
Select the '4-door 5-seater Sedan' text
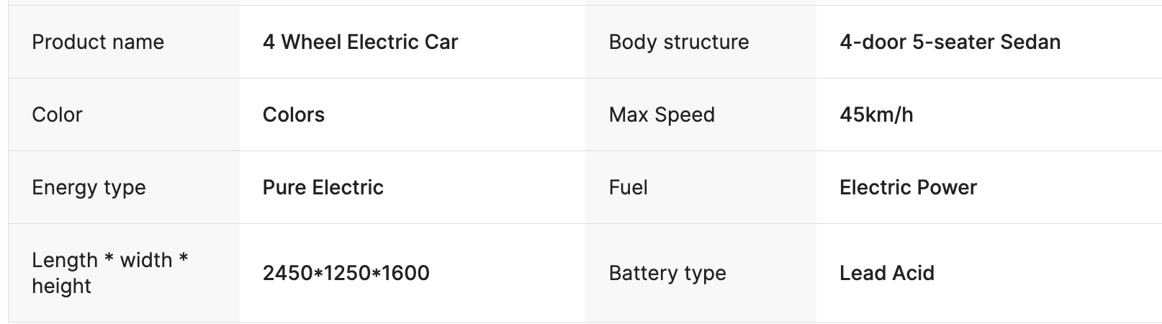pos(950,42)
